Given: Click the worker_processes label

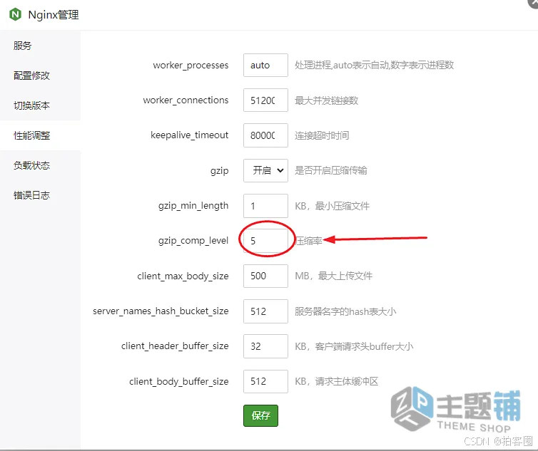Looking at the screenshot, I should 191,66.
